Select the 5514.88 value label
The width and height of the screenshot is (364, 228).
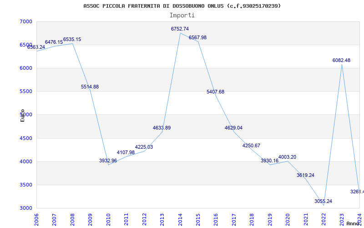click(x=90, y=87)
